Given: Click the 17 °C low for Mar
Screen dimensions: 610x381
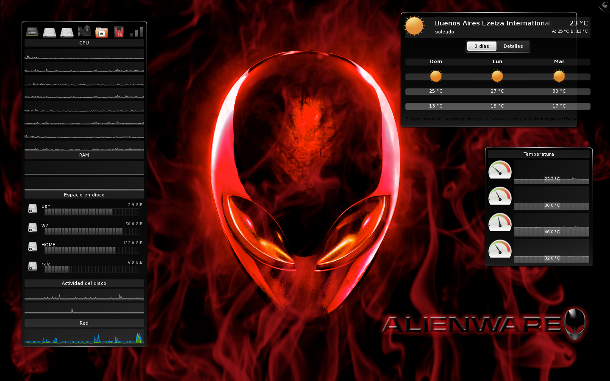Looking at the screenshot, I should (559, 106).
